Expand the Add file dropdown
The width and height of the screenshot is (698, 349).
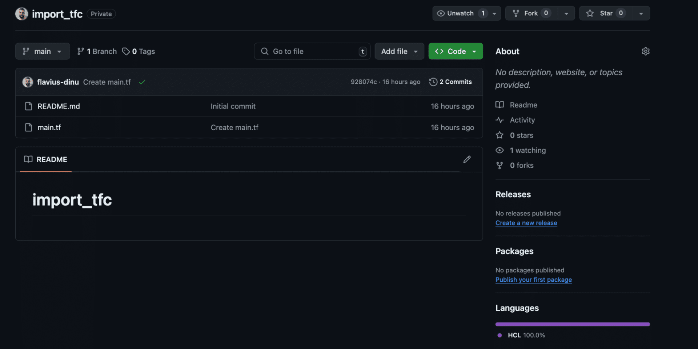pyautogui.click(x=399, y=51)
